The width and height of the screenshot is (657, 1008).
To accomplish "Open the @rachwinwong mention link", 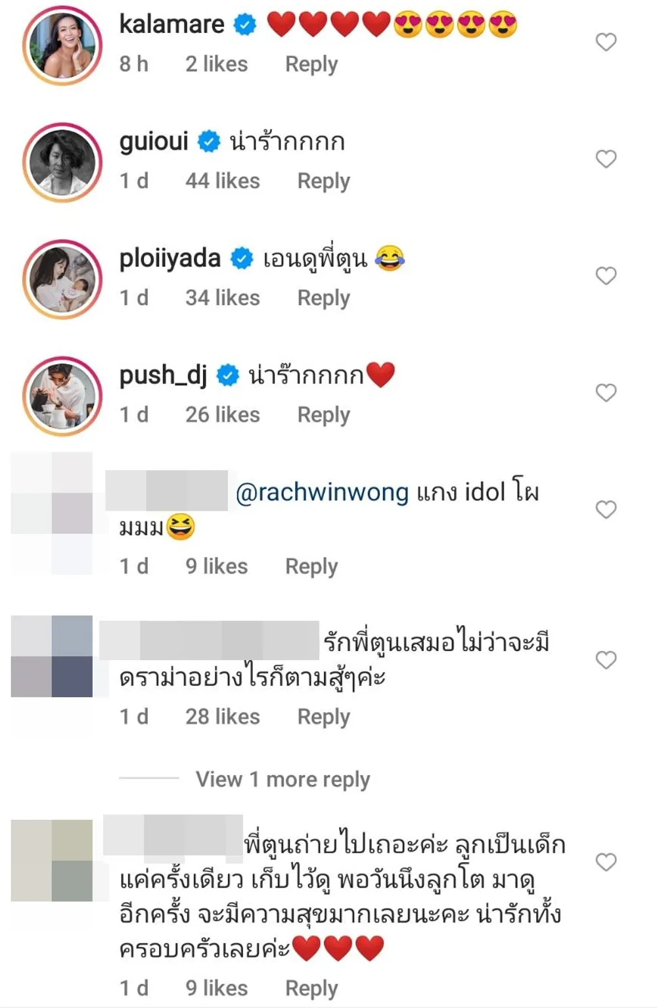I will (322, 492).
